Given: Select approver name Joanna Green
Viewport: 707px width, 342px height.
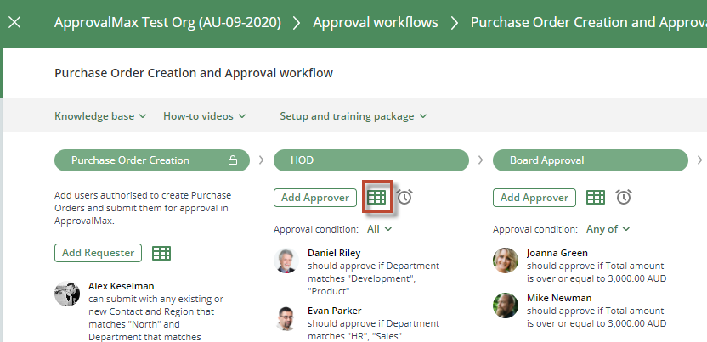Looking at the screenshot, I should pyautogui.click(x=557, y=253).
